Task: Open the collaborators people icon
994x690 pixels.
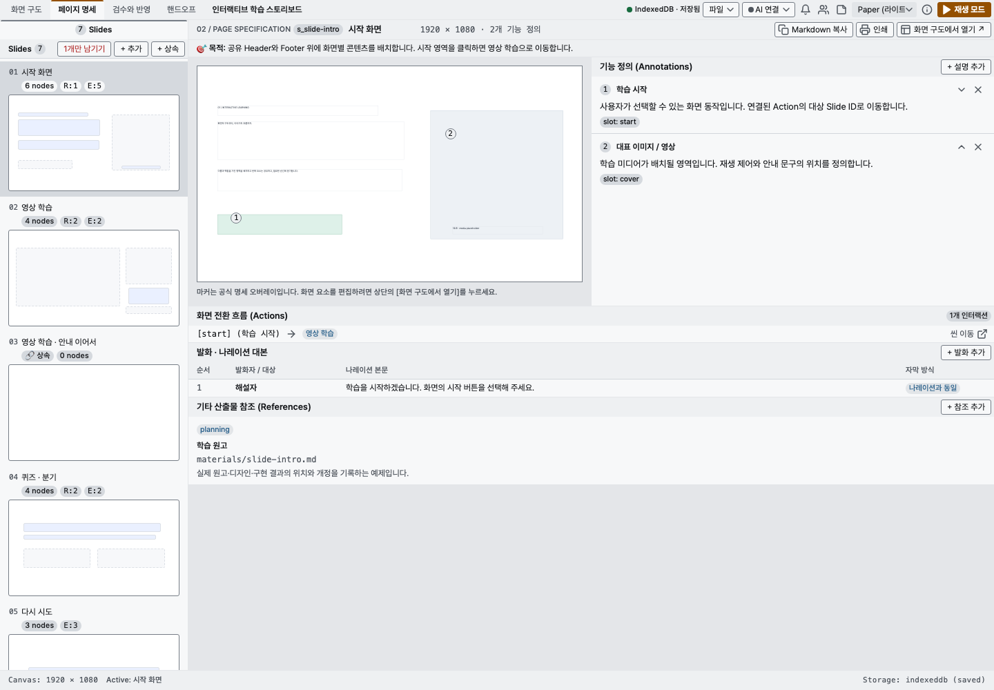Action: (x=824, y=10)
